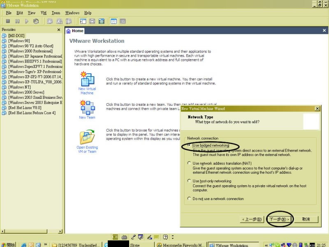Close the Favorites panel
Screen dimensions: 329x247
[x=59, y=30]
